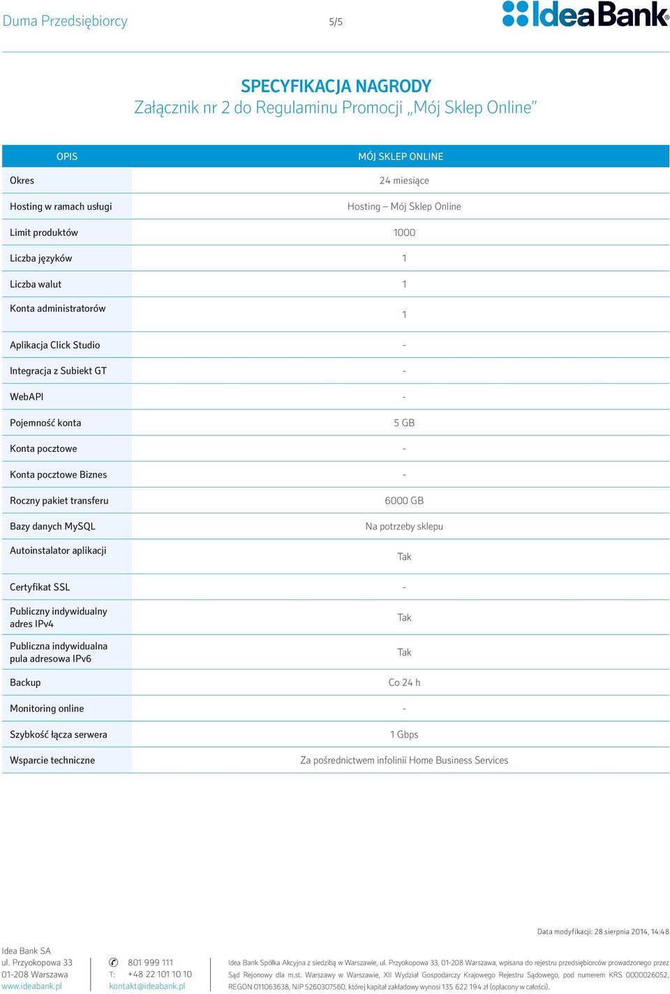Select the WebAPI row label
This screenshot has height=994, width=670.
point(27,397)
